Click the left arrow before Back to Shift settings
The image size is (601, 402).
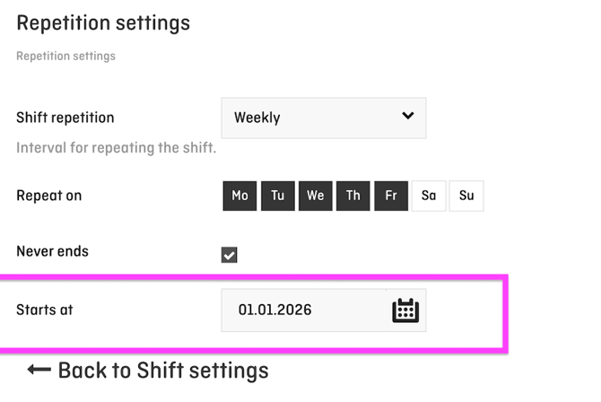(39, 369)
